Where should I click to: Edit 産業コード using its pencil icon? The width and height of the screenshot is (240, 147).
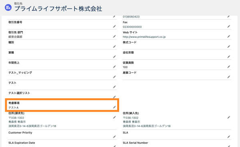pyautogui.click(x=229, y=77)
